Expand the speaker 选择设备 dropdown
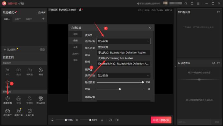223x126 pixels. [x=124, y=76]
